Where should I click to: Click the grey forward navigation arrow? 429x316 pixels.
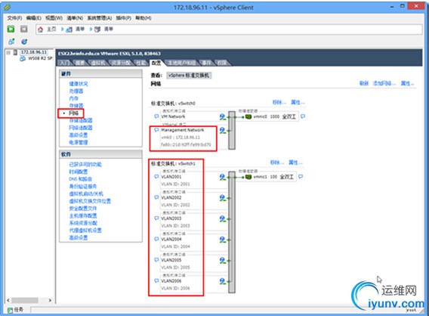pyautogui.click(x=24, y=29)
